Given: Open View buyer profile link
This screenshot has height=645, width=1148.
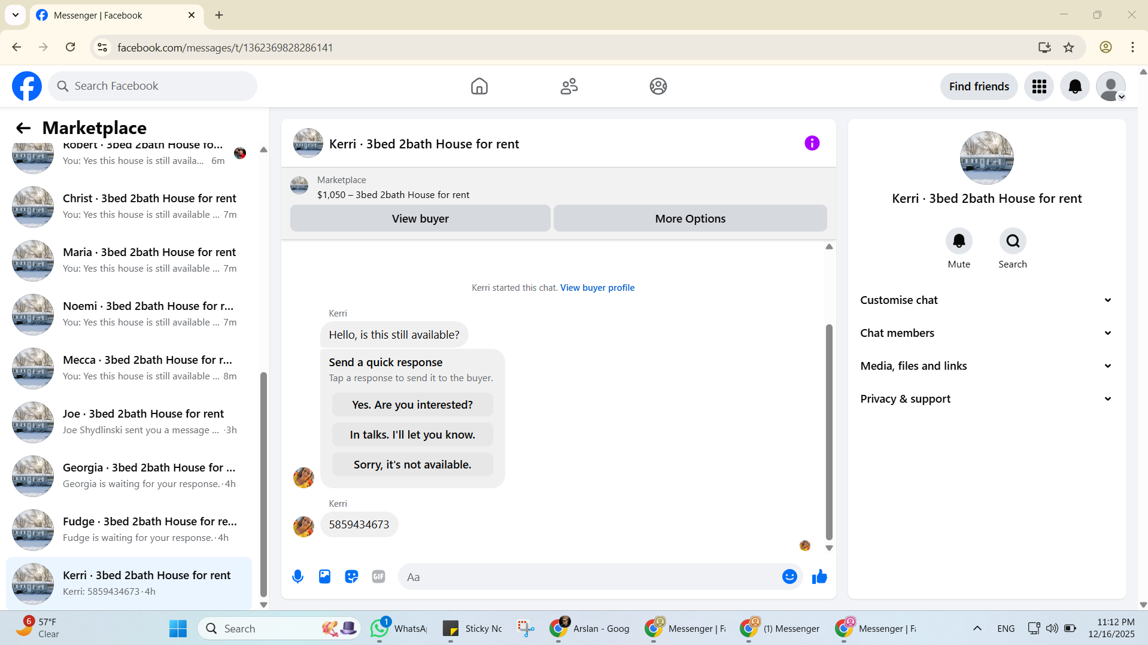Looking at the screenshot, I should 597,288.
